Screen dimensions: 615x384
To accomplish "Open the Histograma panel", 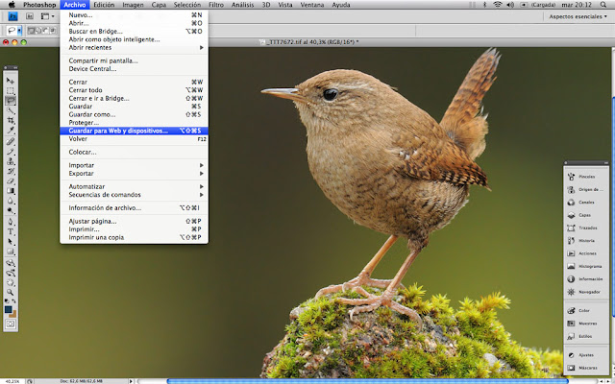I will [584, 266].
